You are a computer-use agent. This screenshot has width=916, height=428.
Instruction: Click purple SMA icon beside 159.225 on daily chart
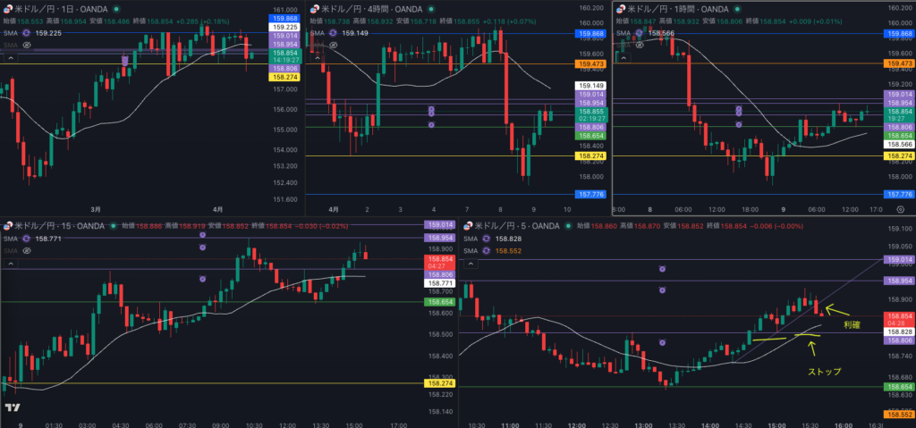(x=28, y=32)
